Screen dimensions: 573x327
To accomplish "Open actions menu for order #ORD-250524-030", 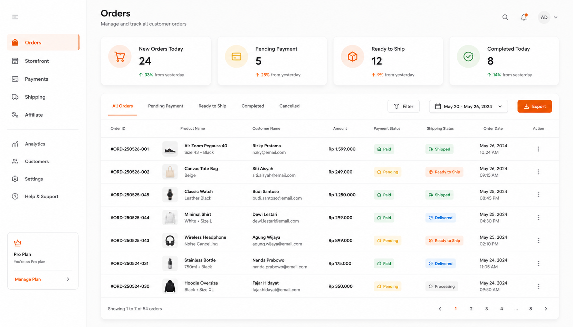I will point(538,286).
